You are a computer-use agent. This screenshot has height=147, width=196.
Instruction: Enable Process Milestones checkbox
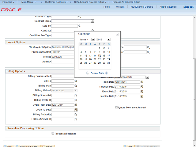53,134
